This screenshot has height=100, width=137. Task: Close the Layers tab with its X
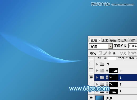pyautogui.click(x=99, y=41)
